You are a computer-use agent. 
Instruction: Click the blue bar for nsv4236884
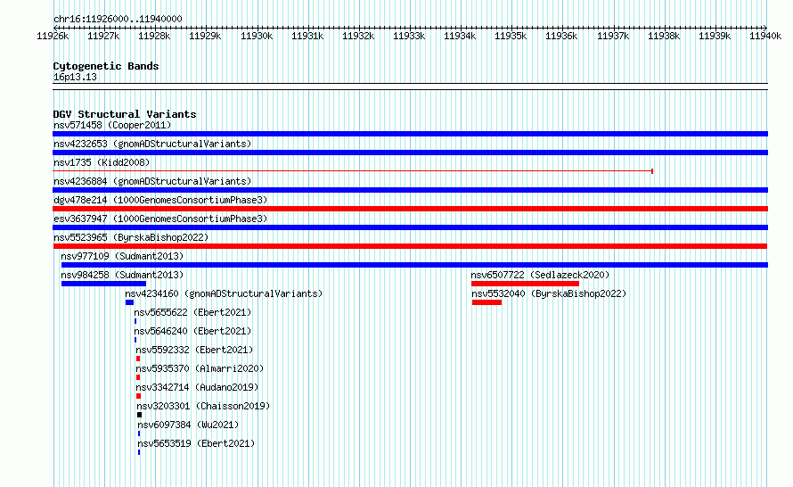(410, 190)
